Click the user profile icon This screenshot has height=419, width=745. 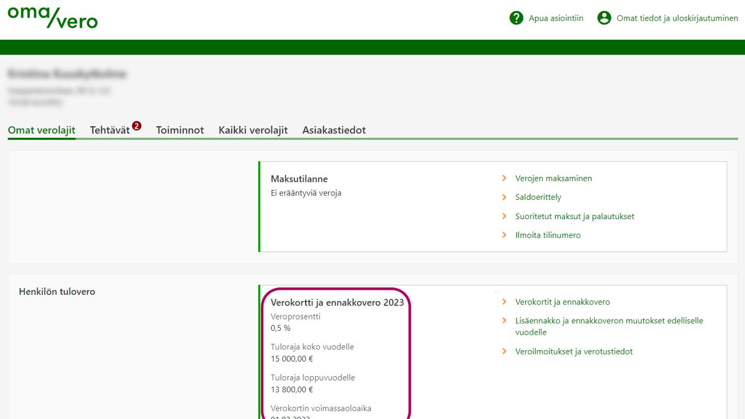point(604,18)
